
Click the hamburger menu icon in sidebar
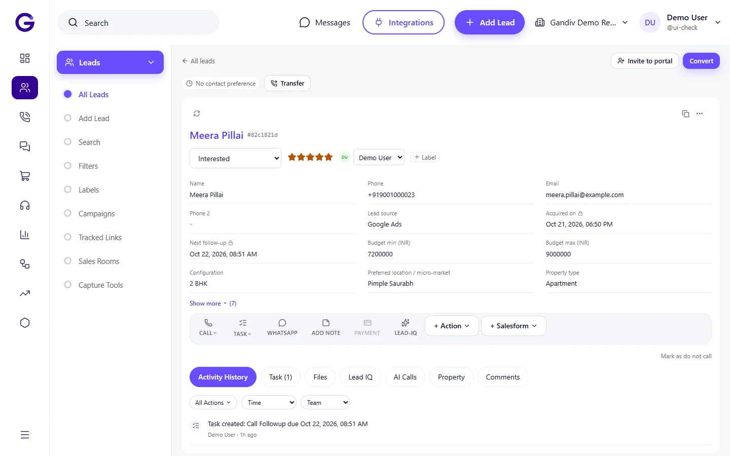point(25,435)
